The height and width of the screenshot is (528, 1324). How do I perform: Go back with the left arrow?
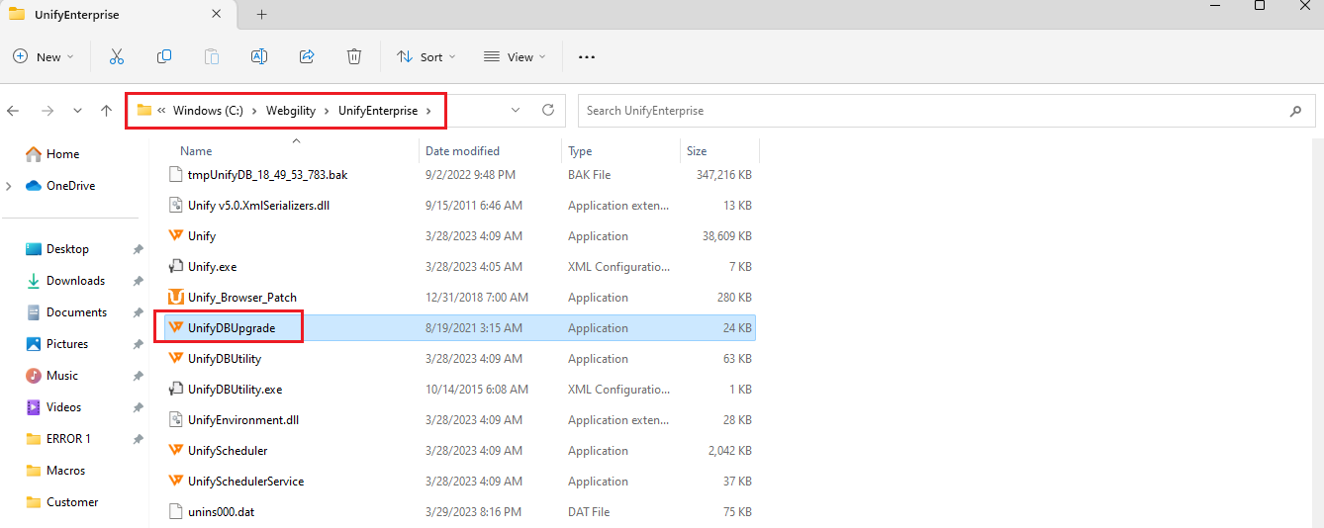pos(14,111)
